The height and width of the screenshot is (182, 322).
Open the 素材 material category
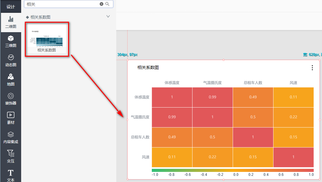(x=10, y=118)
